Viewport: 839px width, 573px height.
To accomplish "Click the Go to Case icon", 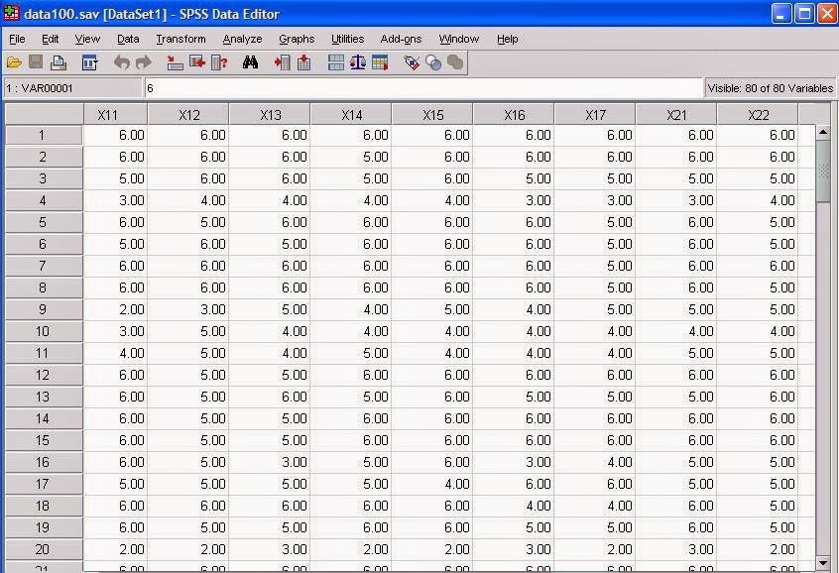I will pyautogui.click(x=175, y=62).
